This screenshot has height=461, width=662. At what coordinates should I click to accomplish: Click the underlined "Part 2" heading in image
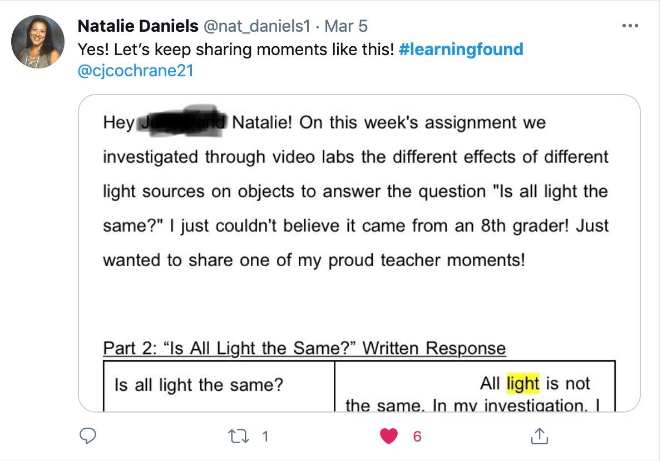point(304,349)
